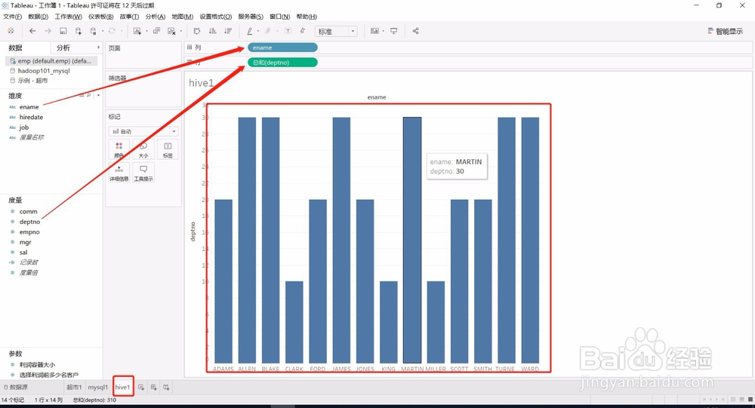Image resolution: width=755 pixels, height=408 pixels.
Task: Click the redo forward arrow
Action: (48, 31)
